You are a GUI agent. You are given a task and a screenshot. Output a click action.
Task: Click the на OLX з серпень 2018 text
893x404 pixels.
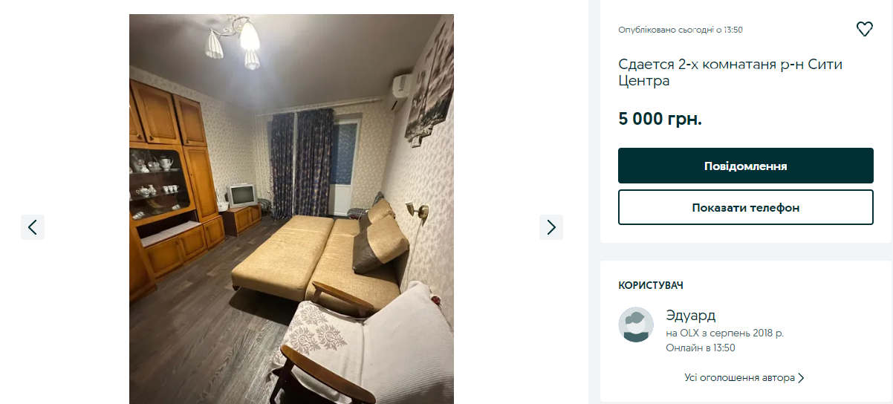pyautogui.click(x=724, y=333)
